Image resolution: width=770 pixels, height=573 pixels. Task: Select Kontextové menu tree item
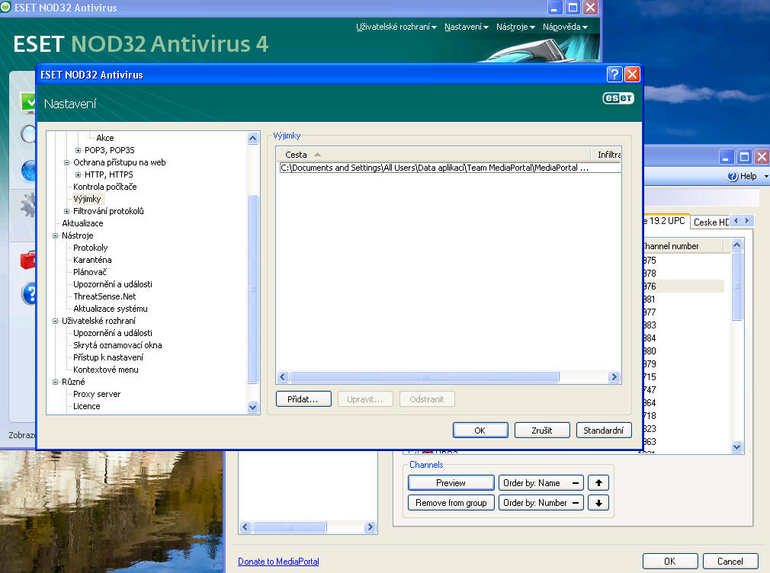(105, 370)
